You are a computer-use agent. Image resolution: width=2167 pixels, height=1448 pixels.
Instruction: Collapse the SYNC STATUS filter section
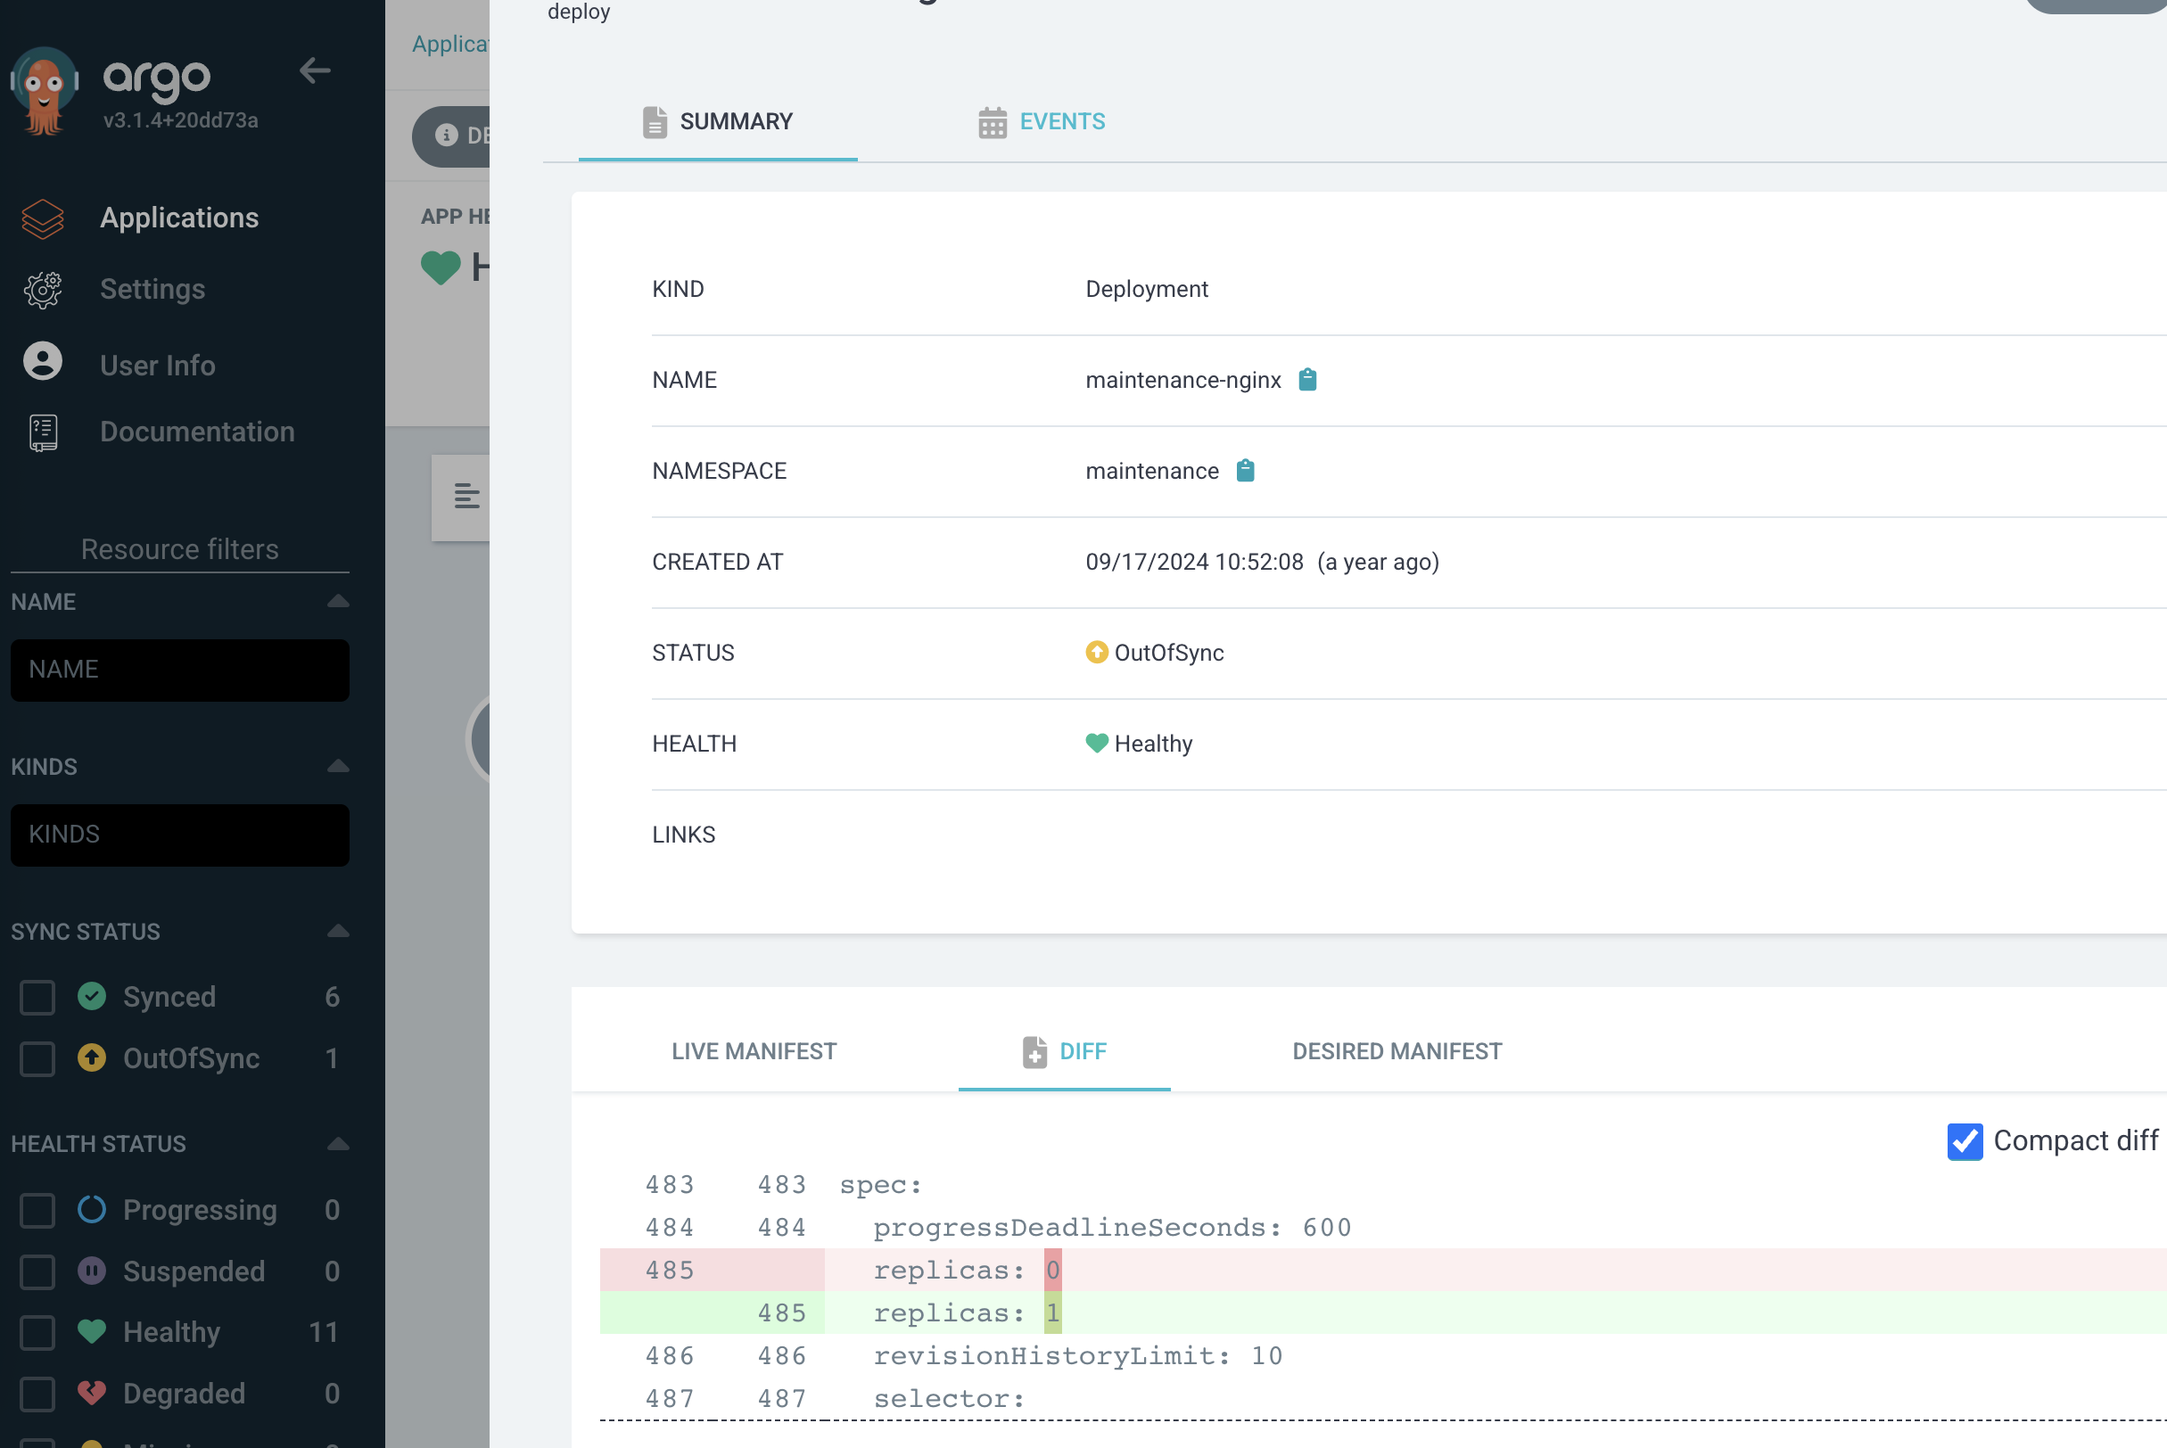pos(338,932)
